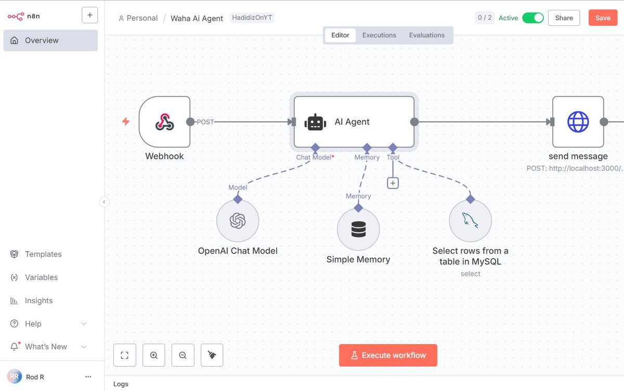Viewport: 624px width, 391px height.
Task: Add a tool with the plus under Tool
Action: 393,183
